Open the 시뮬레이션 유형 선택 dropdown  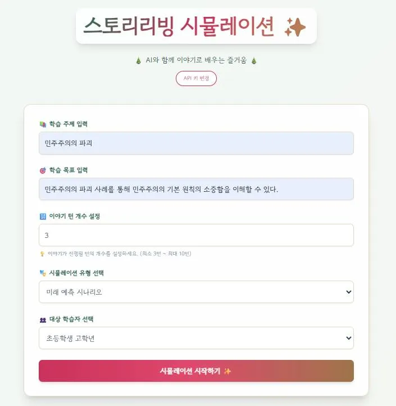click(196, 292)
